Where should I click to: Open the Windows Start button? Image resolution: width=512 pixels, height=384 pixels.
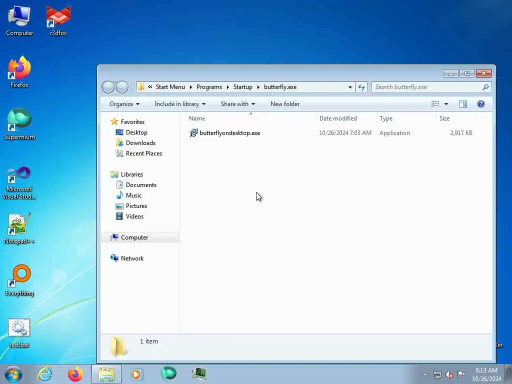(13, 374)
